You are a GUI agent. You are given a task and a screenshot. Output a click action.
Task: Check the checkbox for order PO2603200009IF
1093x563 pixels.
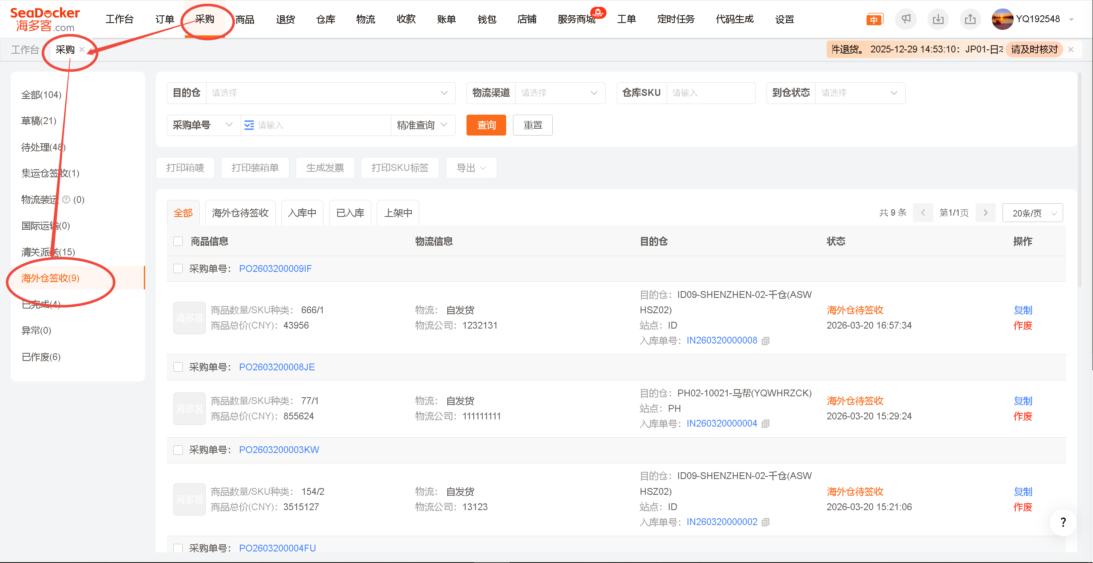178,269
